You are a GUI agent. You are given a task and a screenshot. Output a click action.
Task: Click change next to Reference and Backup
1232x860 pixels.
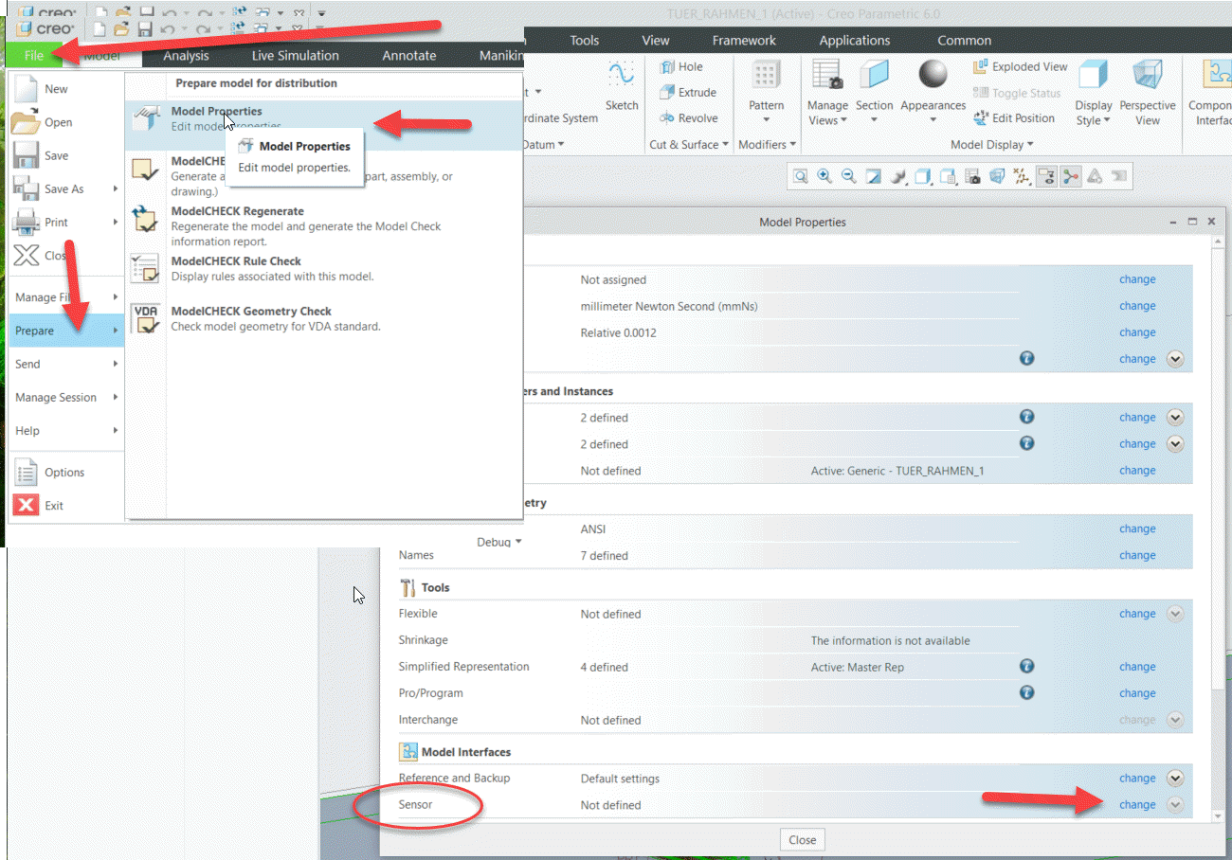click(x=1136, y=778)
